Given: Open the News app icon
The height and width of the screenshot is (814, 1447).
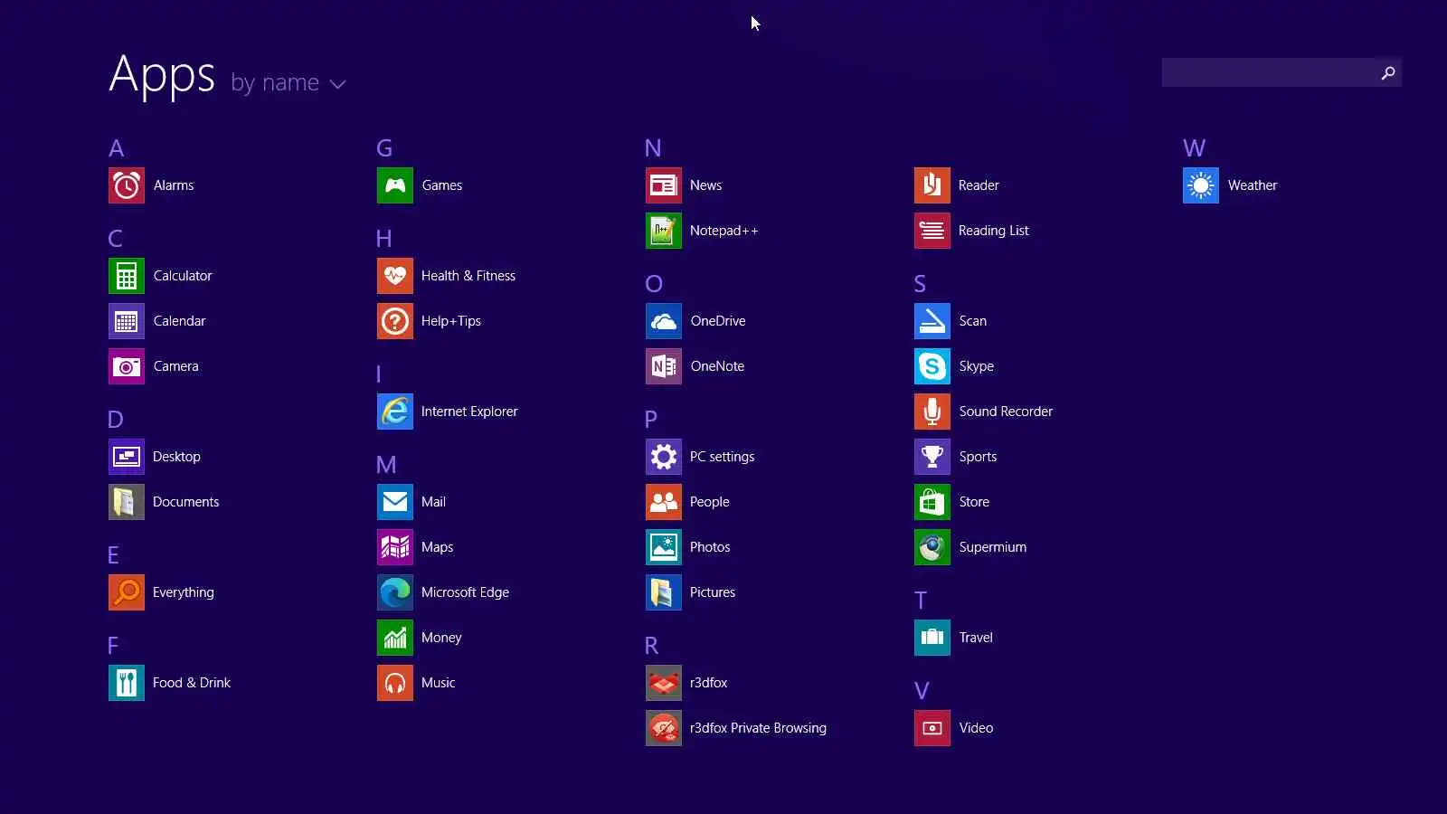Looking at the screenshot, I should 664,185.
